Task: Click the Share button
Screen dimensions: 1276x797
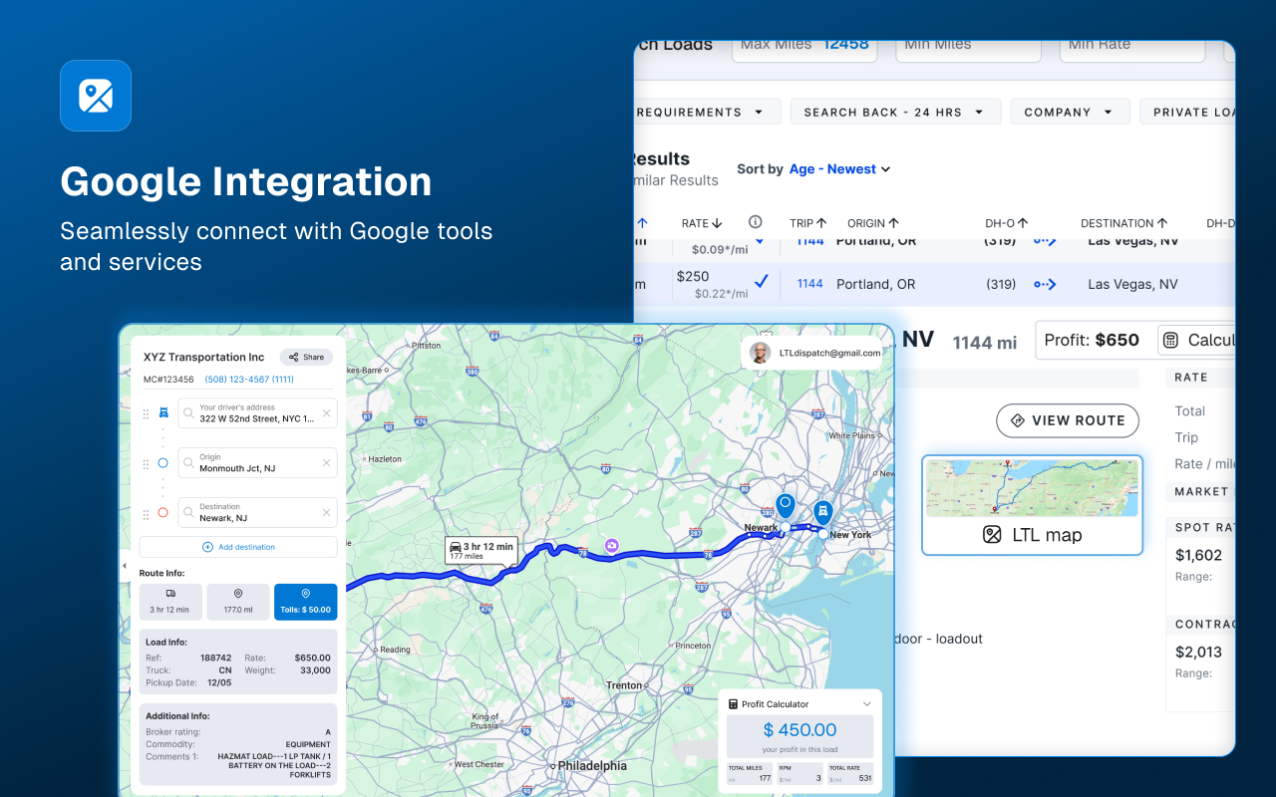Action: pyautogui.click(x=306, y=357)
